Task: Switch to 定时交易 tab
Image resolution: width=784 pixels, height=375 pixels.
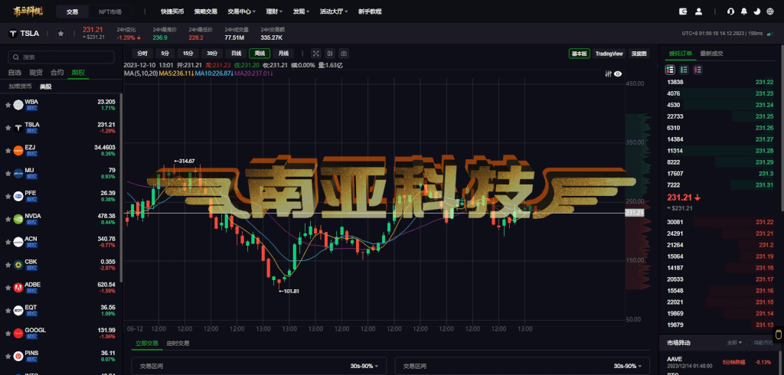Action: [178, 344]
